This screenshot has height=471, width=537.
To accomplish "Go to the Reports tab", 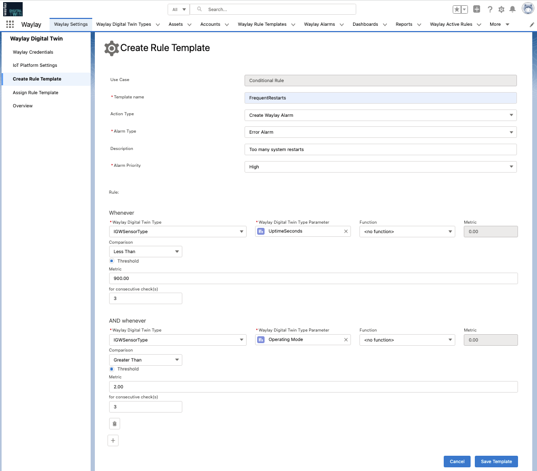I will coord(404,24).
